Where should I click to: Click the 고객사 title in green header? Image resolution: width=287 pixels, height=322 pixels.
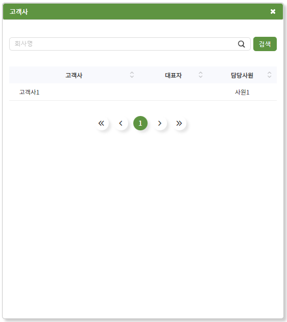[19, 11]
